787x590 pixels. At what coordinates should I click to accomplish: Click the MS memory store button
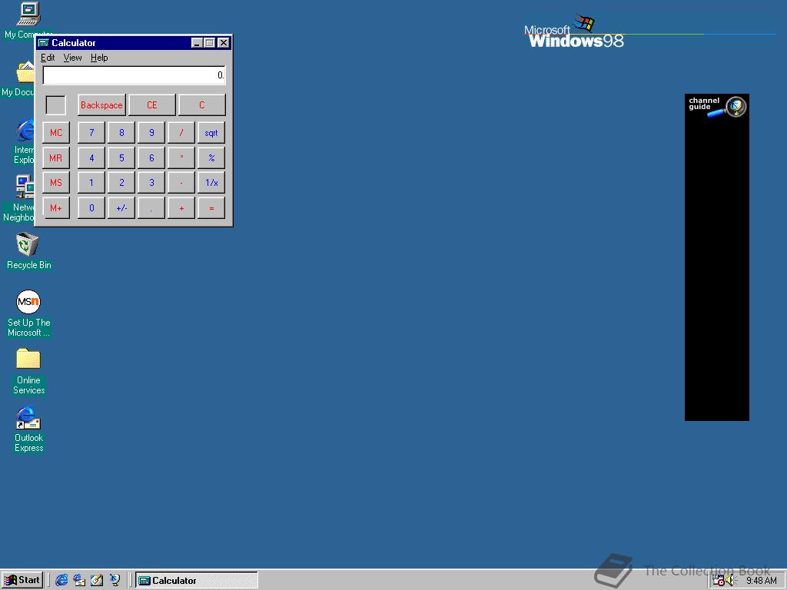point(56,183)
